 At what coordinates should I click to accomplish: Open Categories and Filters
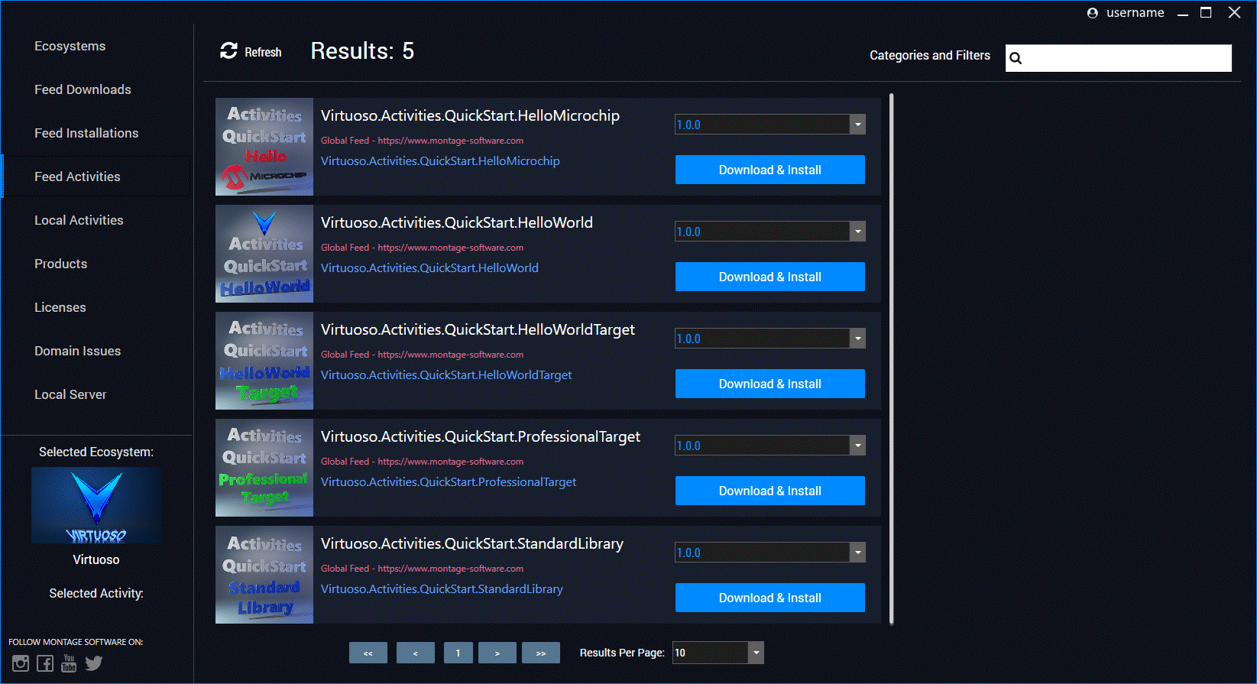click(930, 55)
